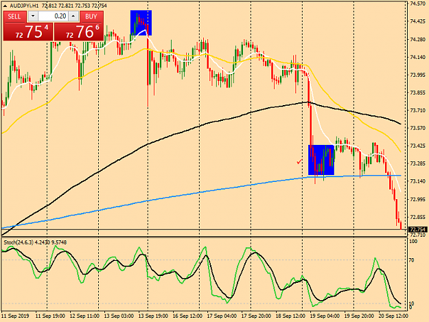The width and height of the screenshot is (429, 322).
Task: Click the 11 Sep 2019 date label
Action: (15, 316)
